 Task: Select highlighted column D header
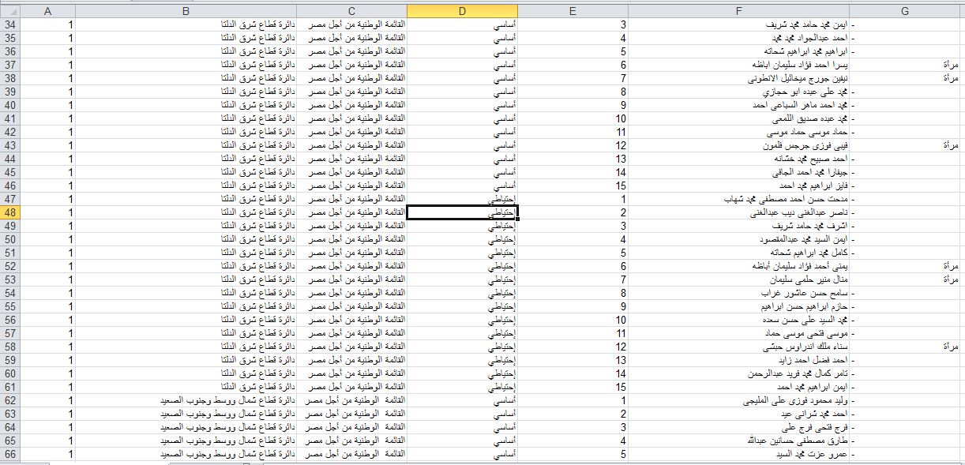click(462, 11)
